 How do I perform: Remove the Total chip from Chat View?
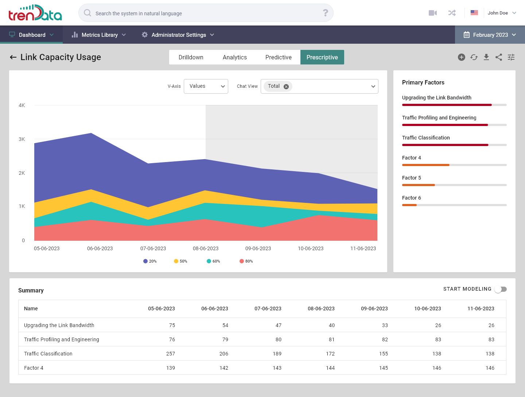286,87
